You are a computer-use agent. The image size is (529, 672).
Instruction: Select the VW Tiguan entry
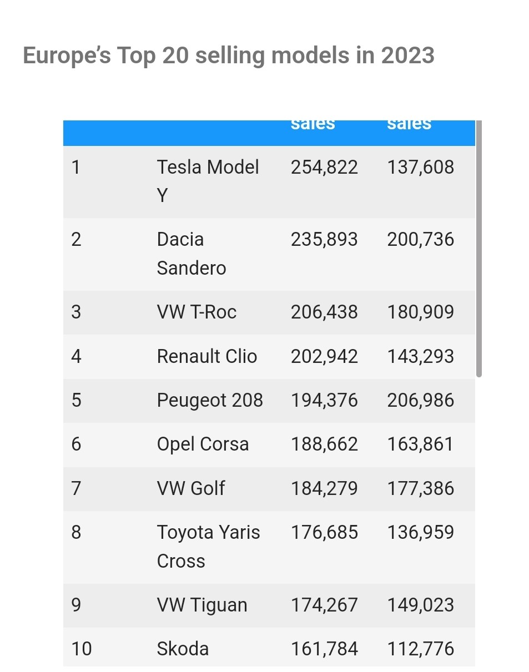[x=202, y=605]
